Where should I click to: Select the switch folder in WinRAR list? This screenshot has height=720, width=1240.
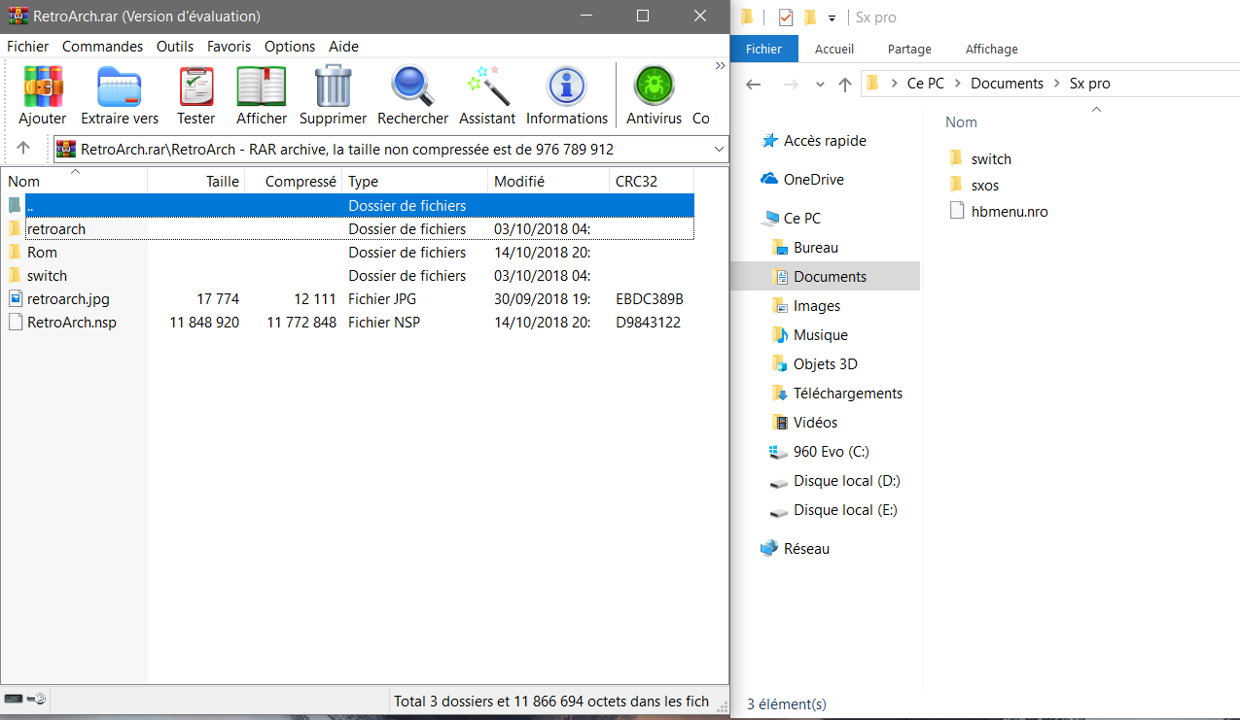coord(348,276)
